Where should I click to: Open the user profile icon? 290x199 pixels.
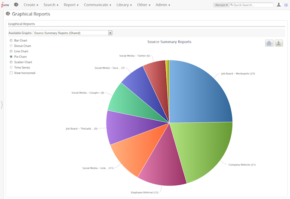[279, 5]
